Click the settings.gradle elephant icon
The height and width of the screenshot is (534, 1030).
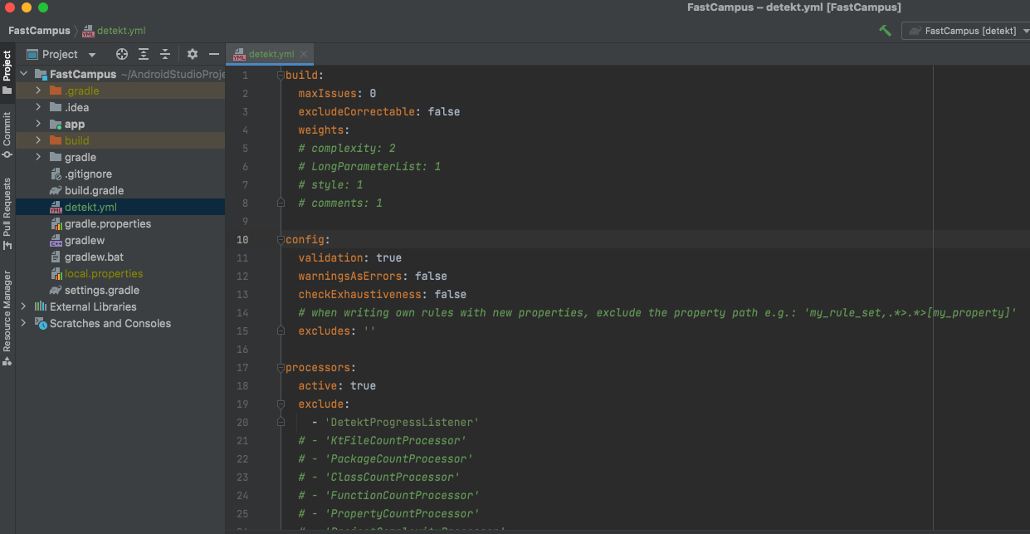[x=56, y=290]
